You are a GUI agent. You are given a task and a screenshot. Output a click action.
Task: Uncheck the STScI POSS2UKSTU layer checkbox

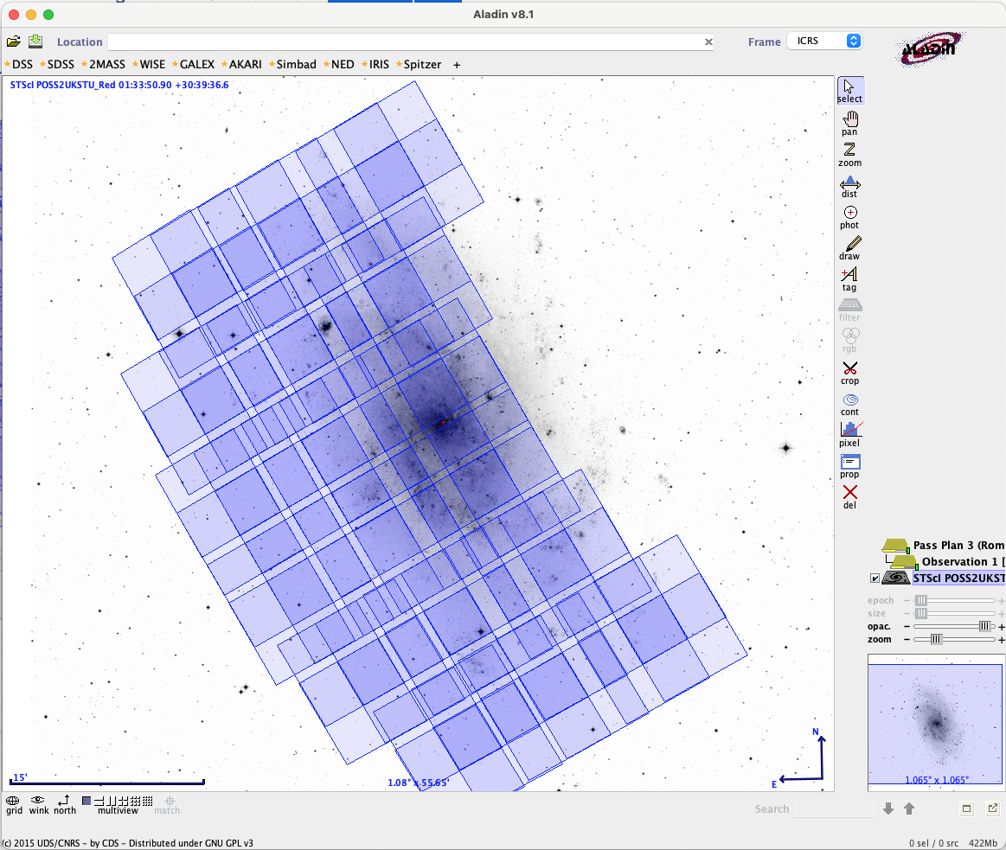[875, 578]
